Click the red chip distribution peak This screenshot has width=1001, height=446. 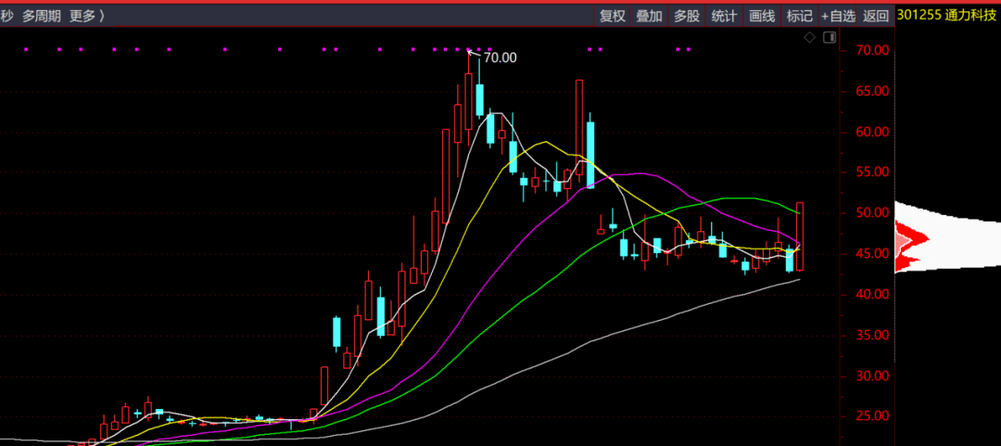pos(913,240)
